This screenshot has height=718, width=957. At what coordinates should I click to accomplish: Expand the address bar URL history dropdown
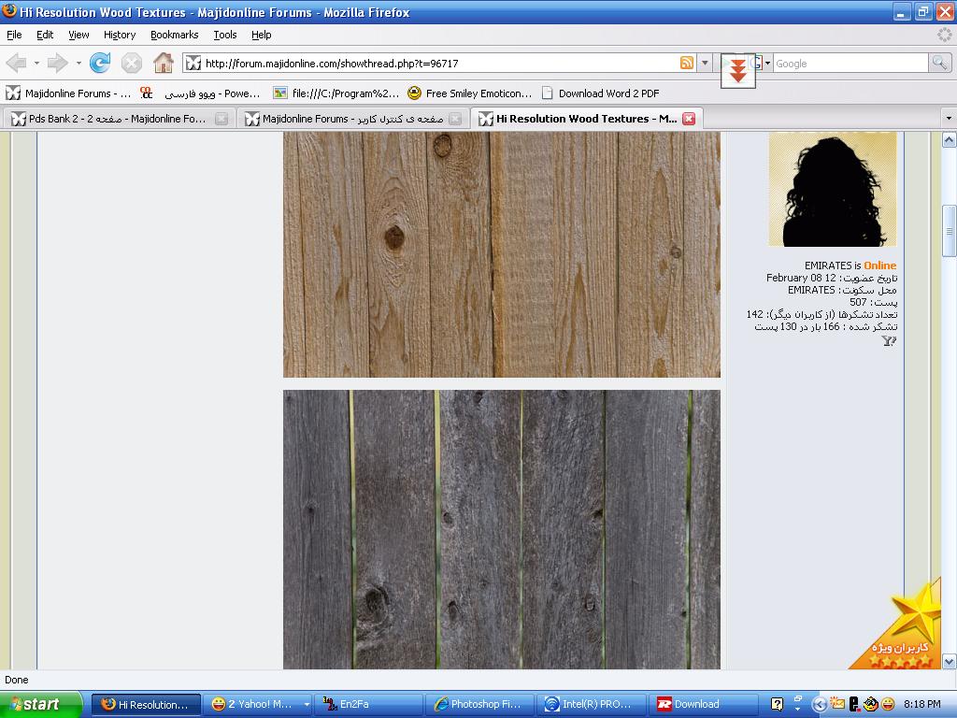[705, 63]
